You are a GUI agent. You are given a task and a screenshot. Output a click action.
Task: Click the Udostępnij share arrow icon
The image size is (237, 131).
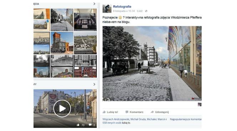point(152,112)
